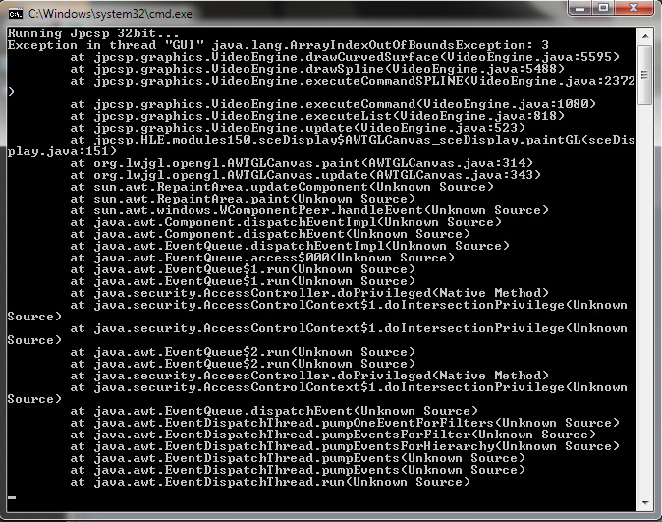Image resolution: width=662 pixels, height=522 pixels.
Task: Click the title text C:\Windows\system32\cmd.exe
Action: 110,14
